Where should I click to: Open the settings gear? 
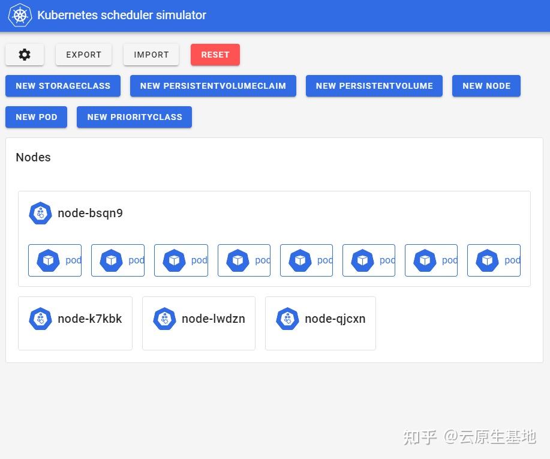point(24,55)
